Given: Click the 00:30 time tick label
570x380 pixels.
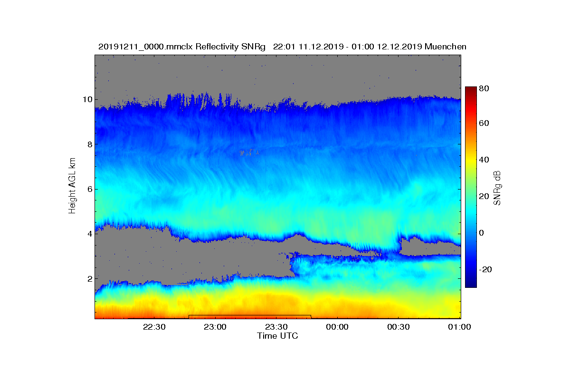Looking at the screenshot, I should tap(399, 327).
